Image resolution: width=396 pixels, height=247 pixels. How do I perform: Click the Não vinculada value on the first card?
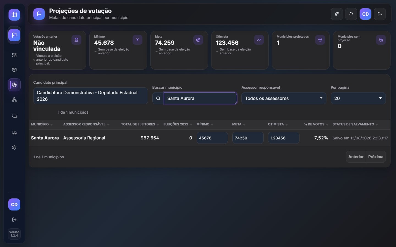(47, 46)
